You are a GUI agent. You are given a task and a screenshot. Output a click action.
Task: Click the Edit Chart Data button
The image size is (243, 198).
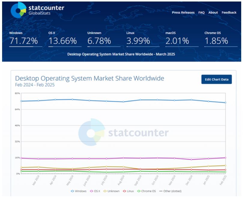click(x=216, y=79)
